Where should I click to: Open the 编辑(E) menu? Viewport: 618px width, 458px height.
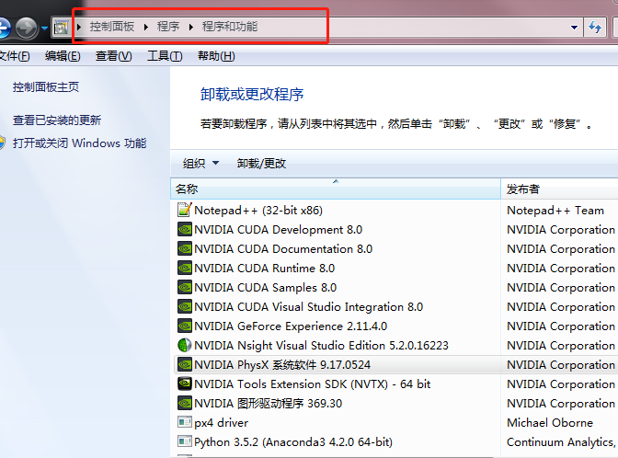point(63,56)
